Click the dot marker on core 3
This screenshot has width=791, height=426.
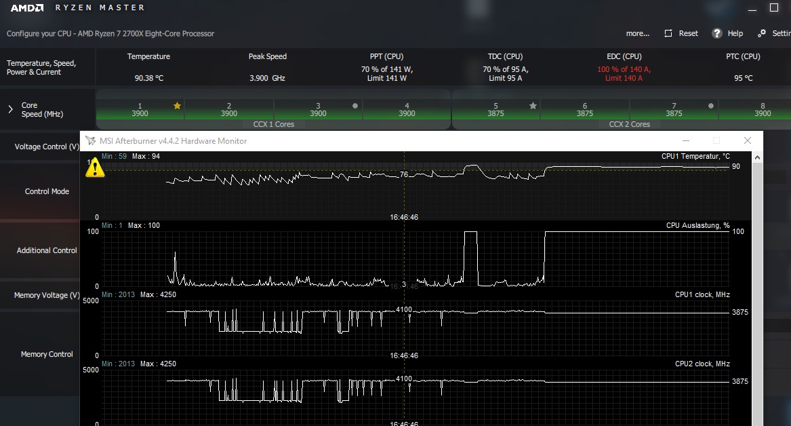(x=355, y=106)
